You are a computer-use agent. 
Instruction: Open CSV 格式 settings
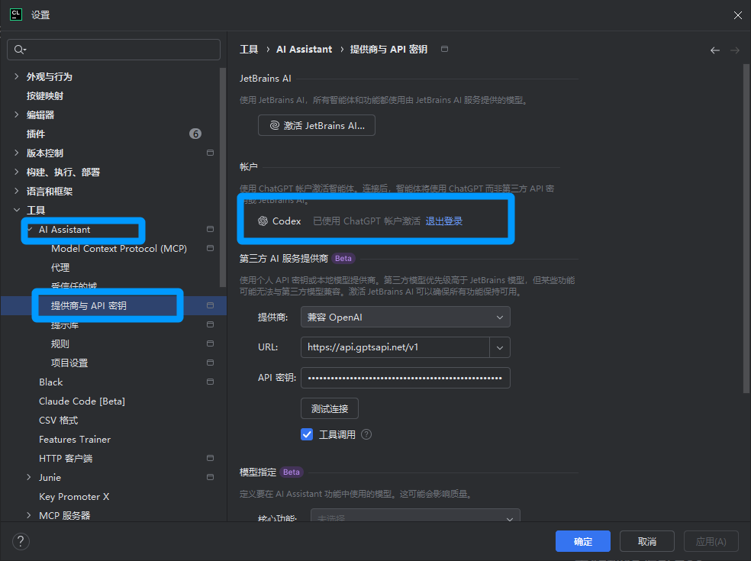[x=59, y=420]
